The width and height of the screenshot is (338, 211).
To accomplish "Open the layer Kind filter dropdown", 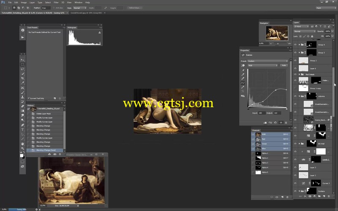I will point(301,26).
